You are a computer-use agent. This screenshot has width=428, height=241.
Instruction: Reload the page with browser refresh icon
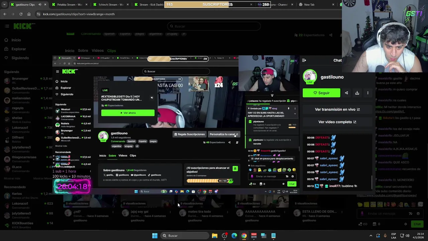point(21,14)
